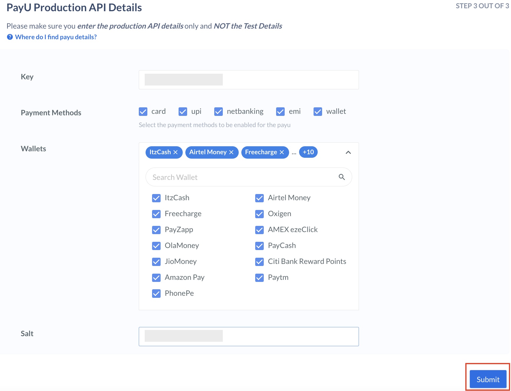The image size is (511, 391).
Task: Disable the upi payment method checkbox
Action: (x=183, y=111)
